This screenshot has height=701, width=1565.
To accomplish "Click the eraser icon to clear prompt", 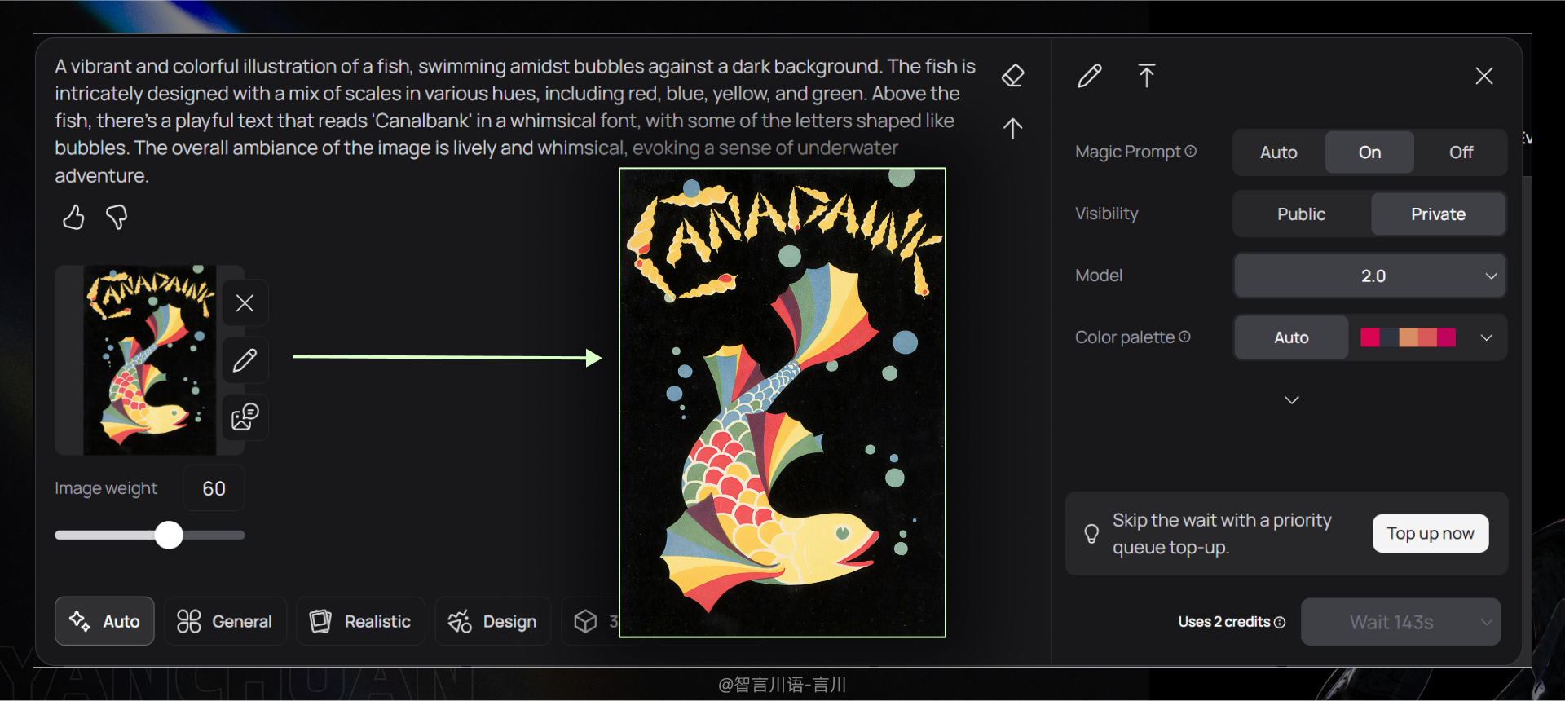I will pos(1012,76).
